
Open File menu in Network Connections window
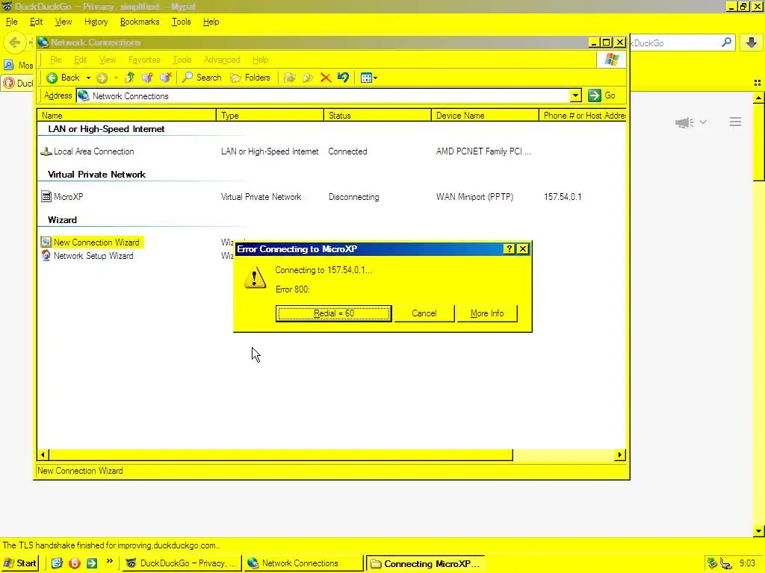[55, 60]
